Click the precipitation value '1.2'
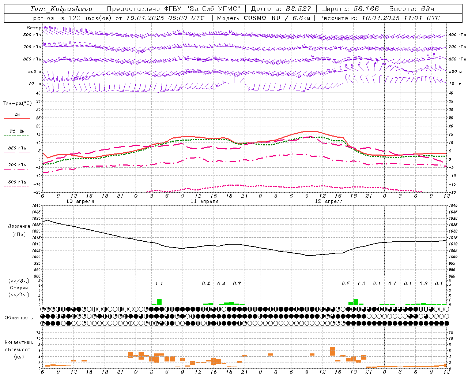This screenshot has height=375, width=468. click(x=361, y=283)
